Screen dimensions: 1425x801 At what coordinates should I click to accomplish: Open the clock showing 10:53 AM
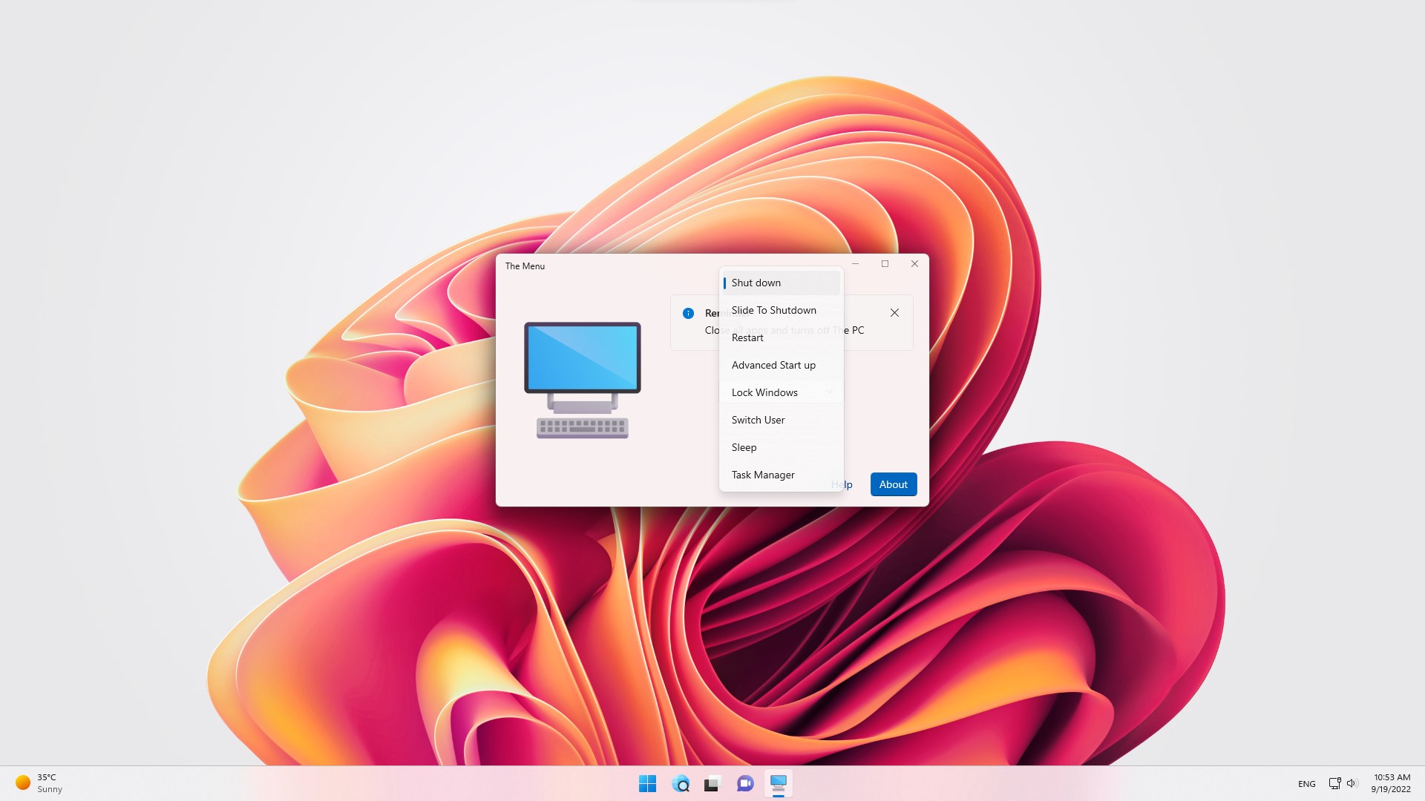pos(1392,783)
